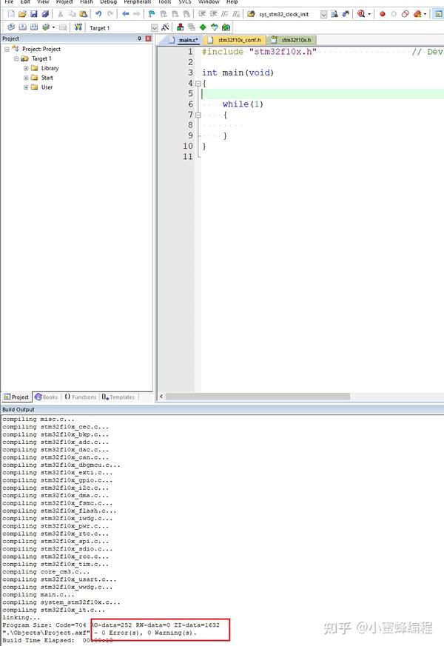Click in the sys_stm32_clock_init find field
The width and height of the screenshot is (444, 646).
pos(289,14)
